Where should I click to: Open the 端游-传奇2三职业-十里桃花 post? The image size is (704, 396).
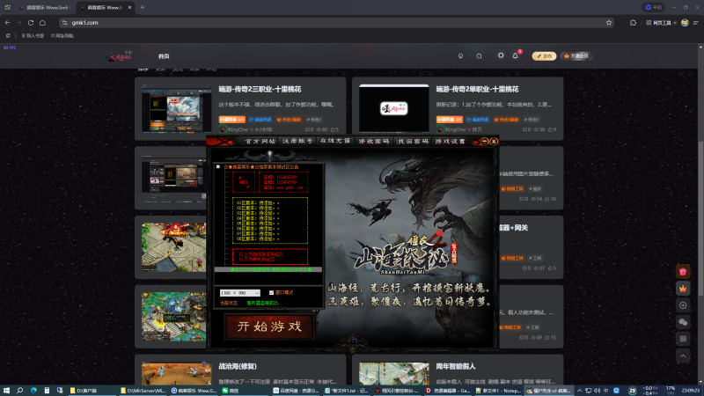pyautogui.click(x=260, y=90)
